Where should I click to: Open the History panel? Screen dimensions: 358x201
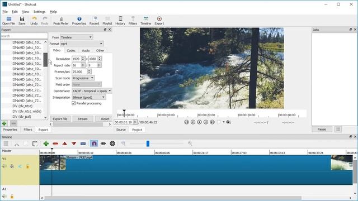(x=120, y=21)
